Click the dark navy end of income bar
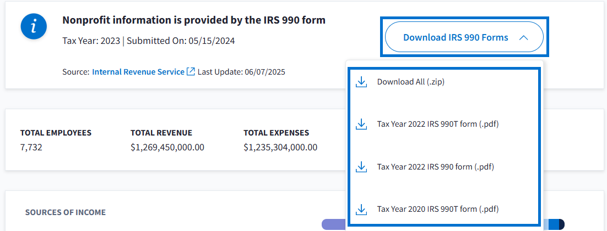This screenshot has height=231, width=607. [561, 224]
